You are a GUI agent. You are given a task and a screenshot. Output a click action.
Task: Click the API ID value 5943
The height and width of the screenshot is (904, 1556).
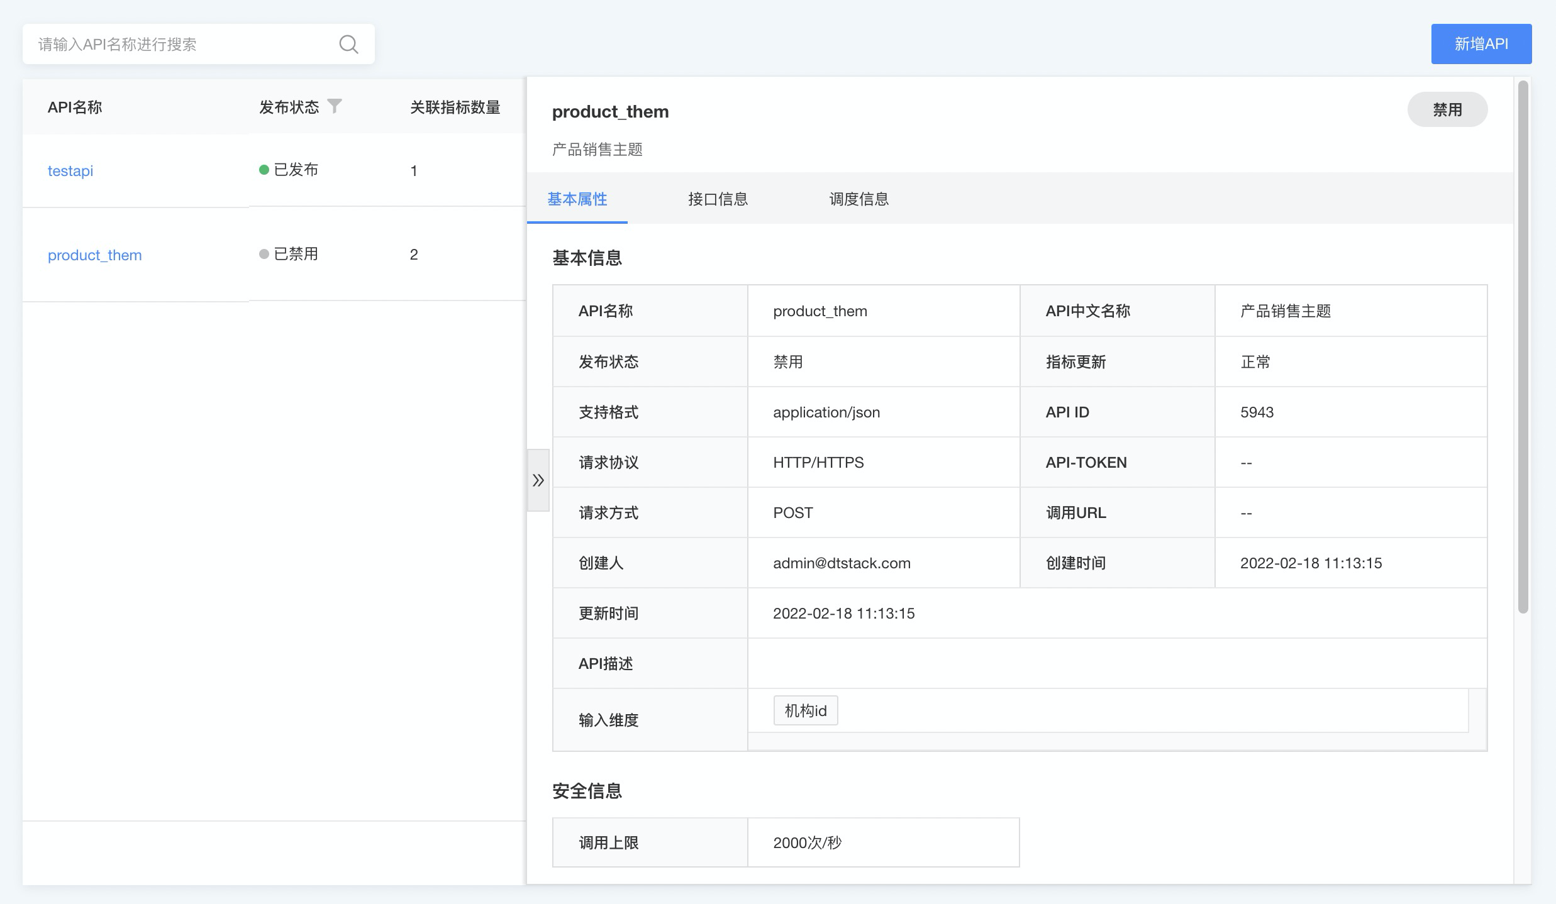1257,412
